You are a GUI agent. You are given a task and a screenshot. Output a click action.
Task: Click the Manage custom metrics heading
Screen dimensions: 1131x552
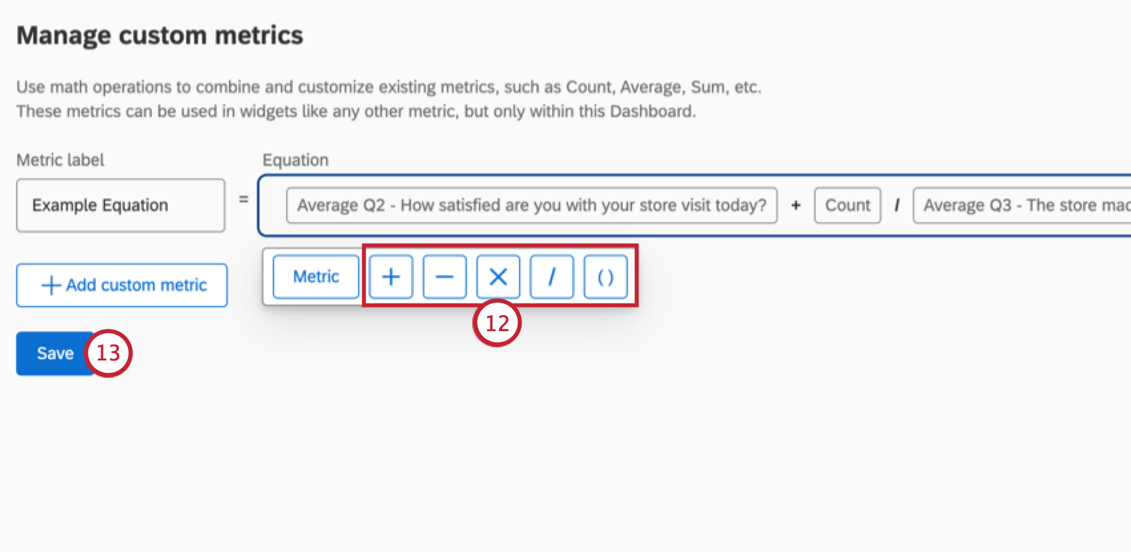pyautogui.click(x=160, y=35)
